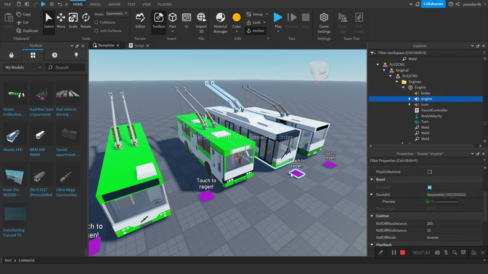This screenshot has height=274, width=488.
Task: Enable the Collisions checkbox
Action: click(x=96, y=22)
